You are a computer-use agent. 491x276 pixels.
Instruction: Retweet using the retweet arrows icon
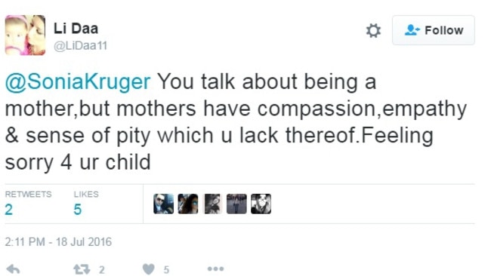pos(82,269)
